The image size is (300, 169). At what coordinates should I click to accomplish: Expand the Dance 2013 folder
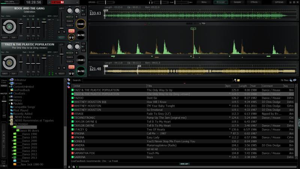[12, 157]
